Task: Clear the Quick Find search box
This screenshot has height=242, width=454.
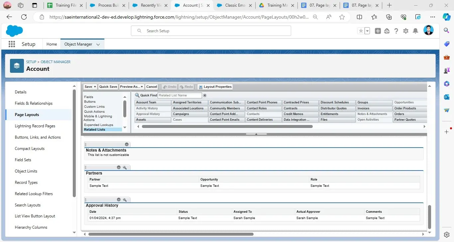Action: tap(205, 95)
